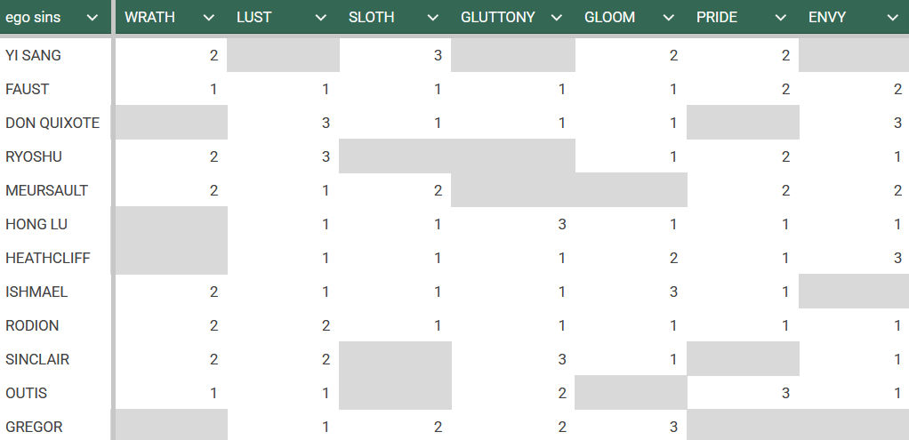Click the MEURSAULT row name cell
Image resolution: width=909 pixels, height=440 pixels.
point(56,190)
